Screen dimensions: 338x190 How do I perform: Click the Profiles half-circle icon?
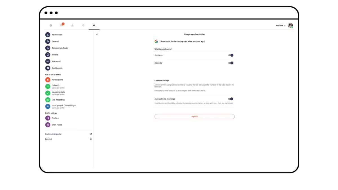click(x=48, y=118)
